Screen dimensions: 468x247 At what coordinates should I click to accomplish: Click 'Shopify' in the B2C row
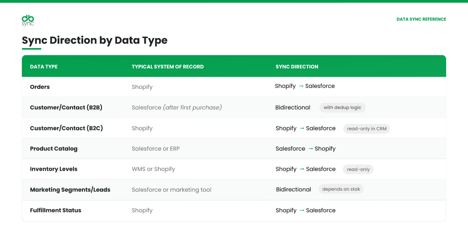[x=142, y=129]
